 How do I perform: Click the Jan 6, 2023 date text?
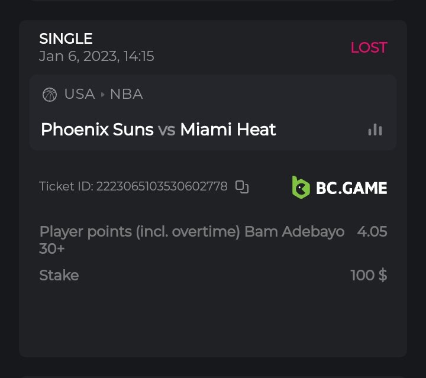(96, 57)
